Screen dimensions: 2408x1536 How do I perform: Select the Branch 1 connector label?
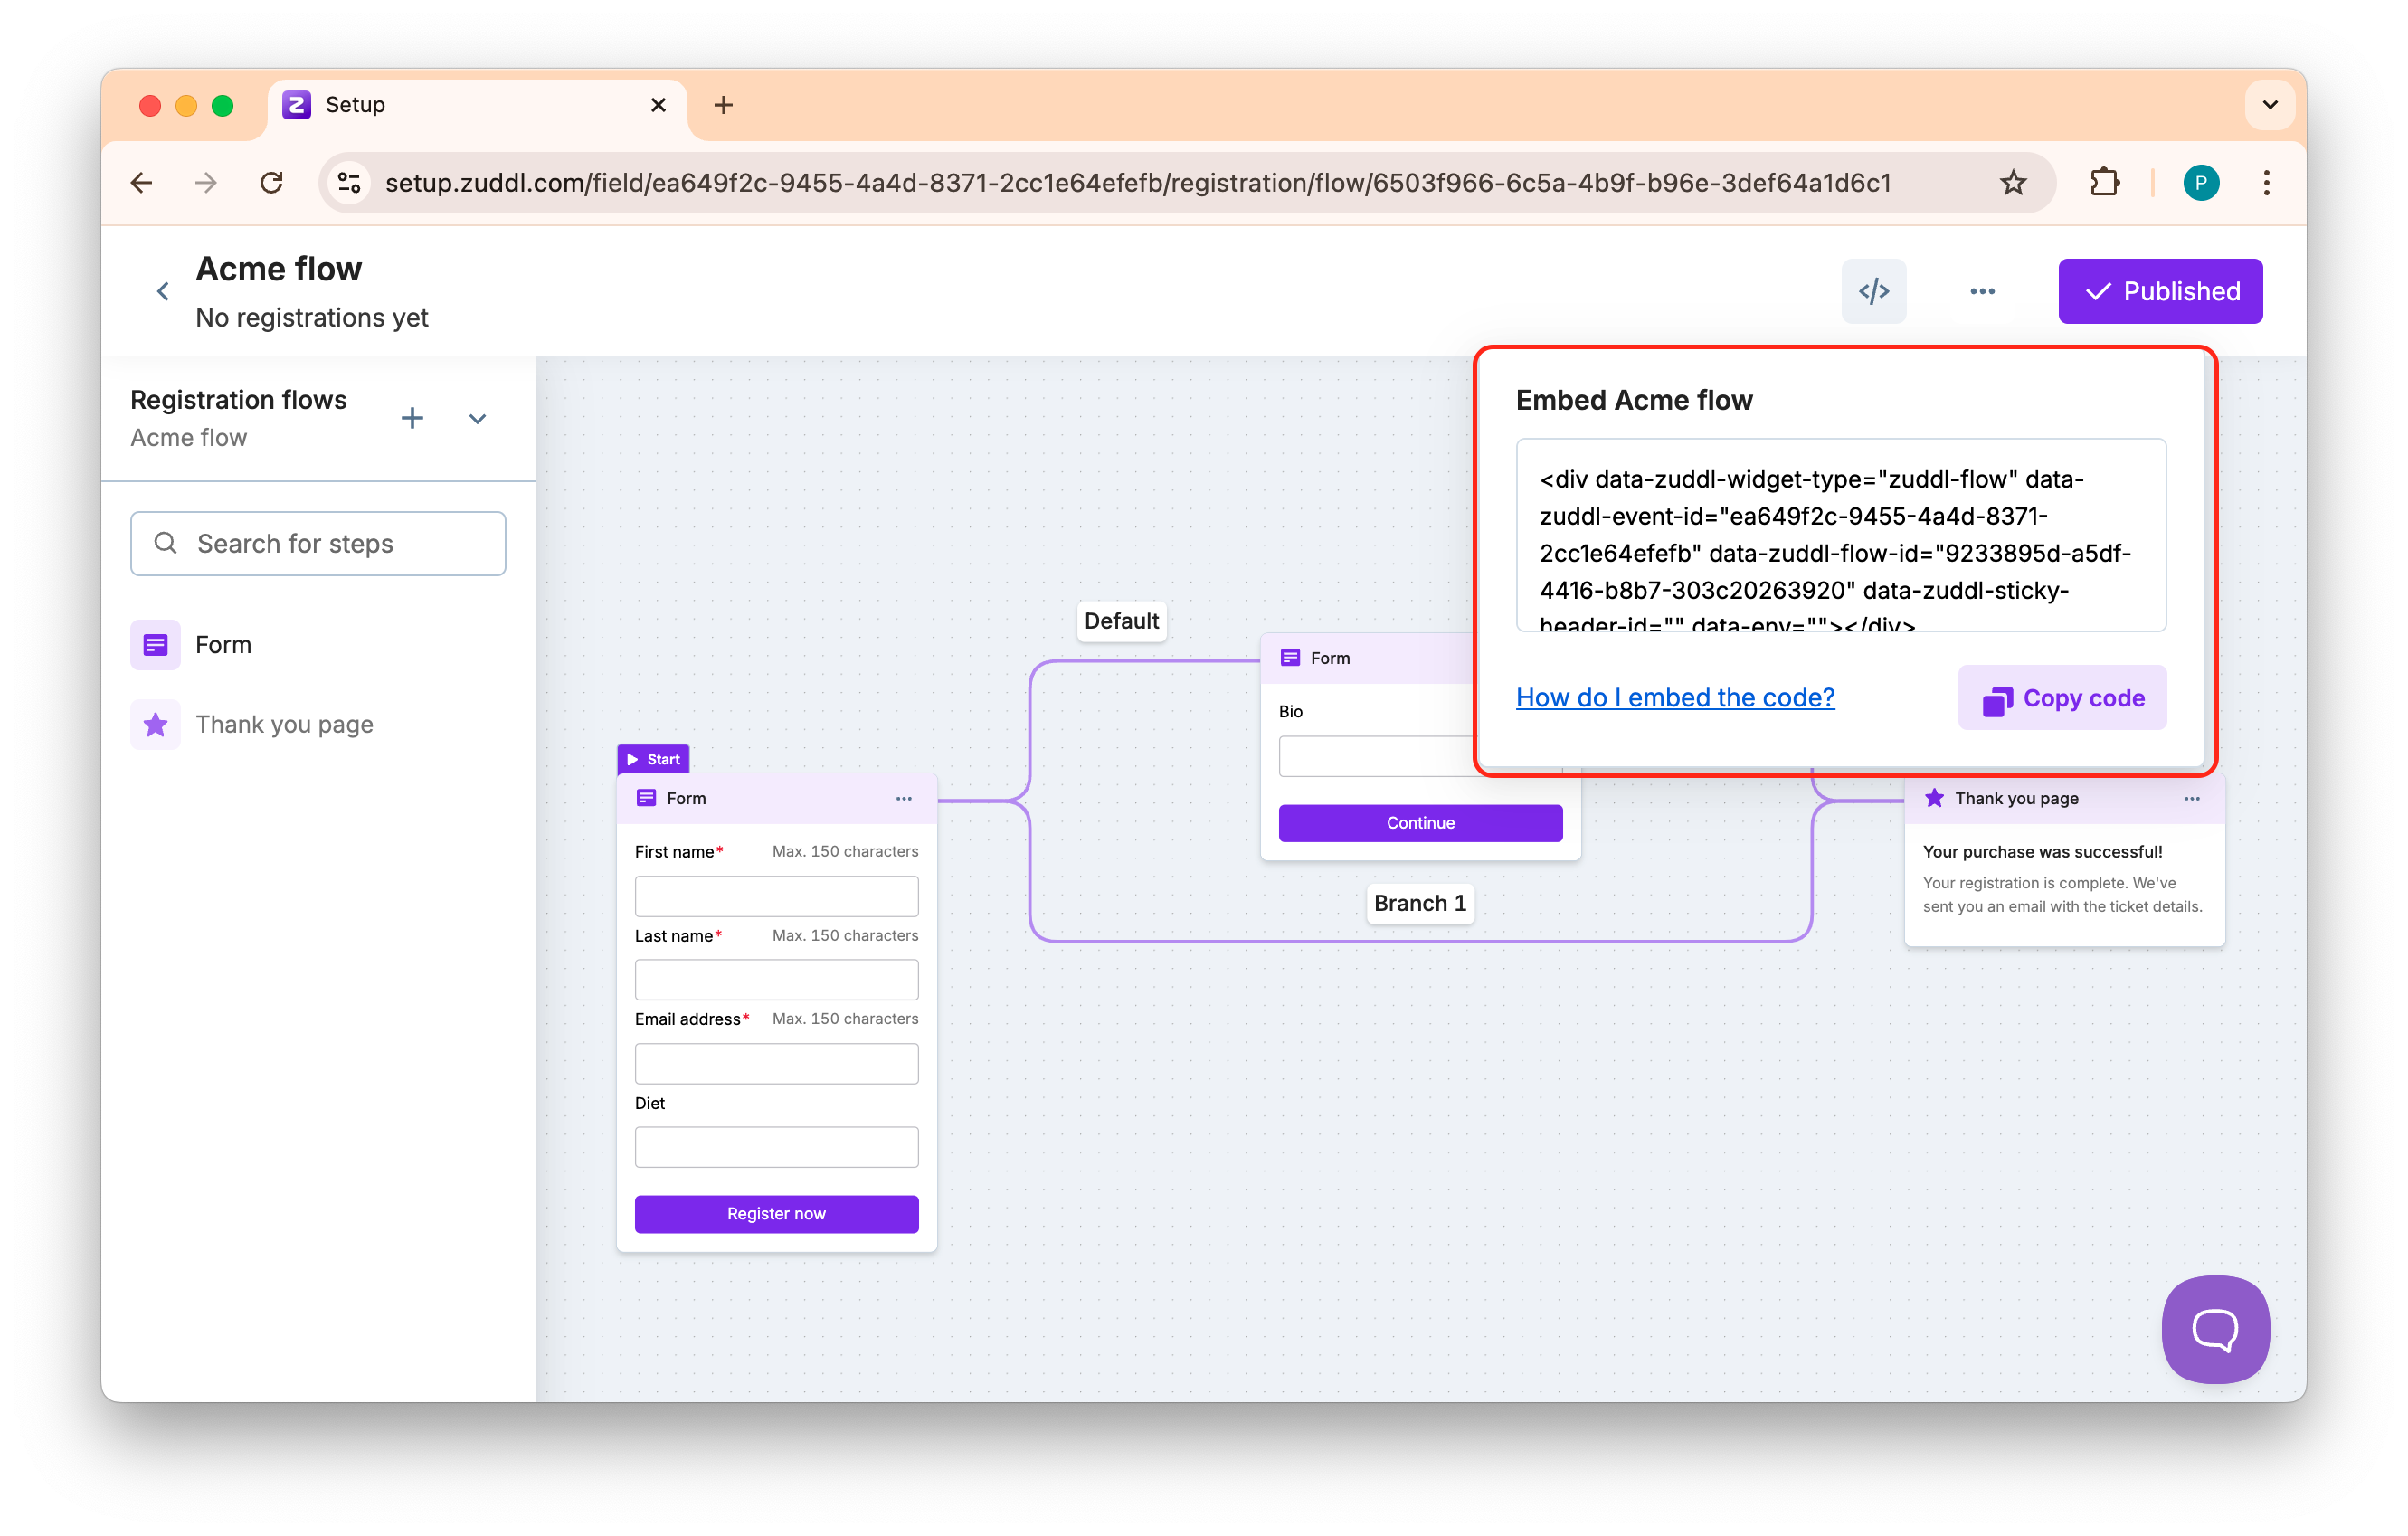coord(1419,903)
